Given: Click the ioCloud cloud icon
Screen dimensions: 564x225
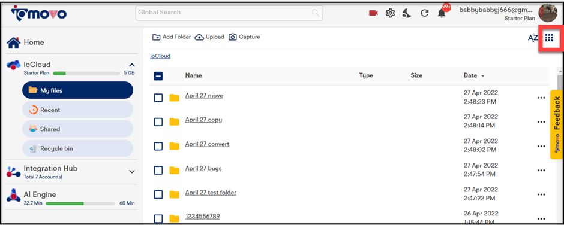Looking at the screenshot, I should (x=14, y=65).
